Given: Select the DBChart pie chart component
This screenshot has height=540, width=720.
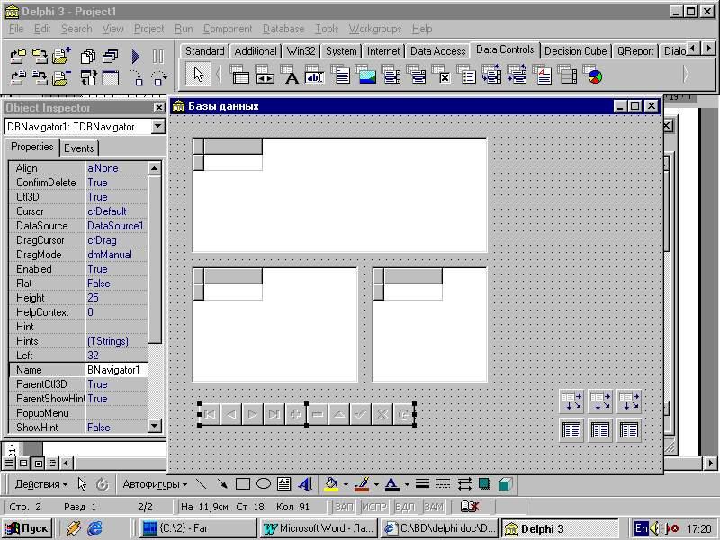Looking at the screenshot, I should [x=593, y=74].
